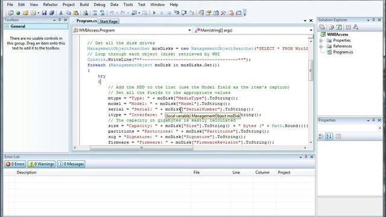Toggle the 0 Warnings filter button
The image size is (386, 217).
click(42, 164)
